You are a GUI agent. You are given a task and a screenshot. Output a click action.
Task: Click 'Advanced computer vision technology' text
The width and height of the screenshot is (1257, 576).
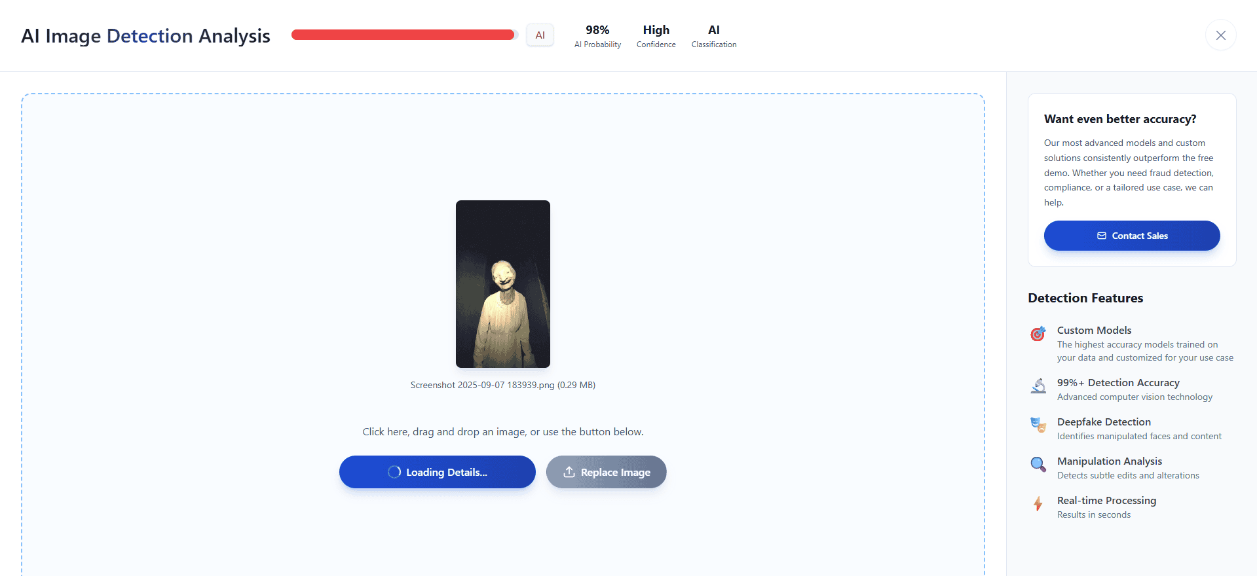[1135, 397]
